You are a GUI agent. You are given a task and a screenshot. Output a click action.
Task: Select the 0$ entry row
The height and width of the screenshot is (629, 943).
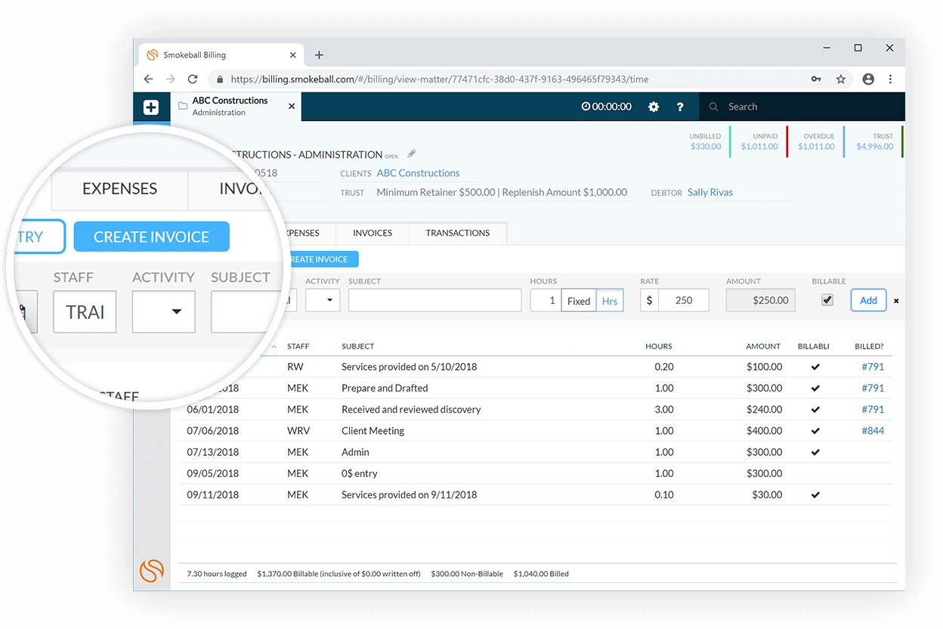coord(535,473)
